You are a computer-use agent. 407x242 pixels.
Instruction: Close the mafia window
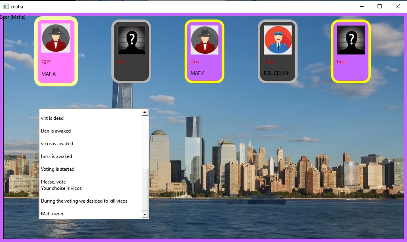click(x=398, y=6)
